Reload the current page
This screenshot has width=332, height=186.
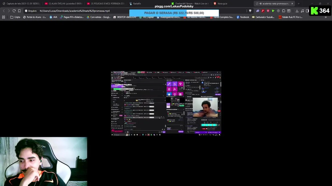(14, 11)
